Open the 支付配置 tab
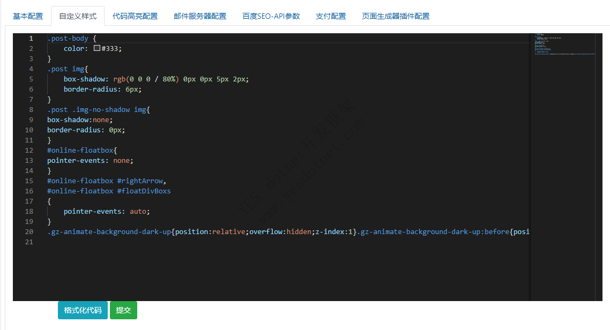610x330 pixels. tap(331, 16)
